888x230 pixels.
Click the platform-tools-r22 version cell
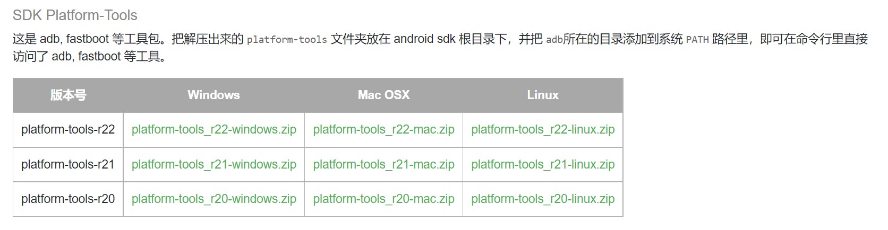coord(68,130)
